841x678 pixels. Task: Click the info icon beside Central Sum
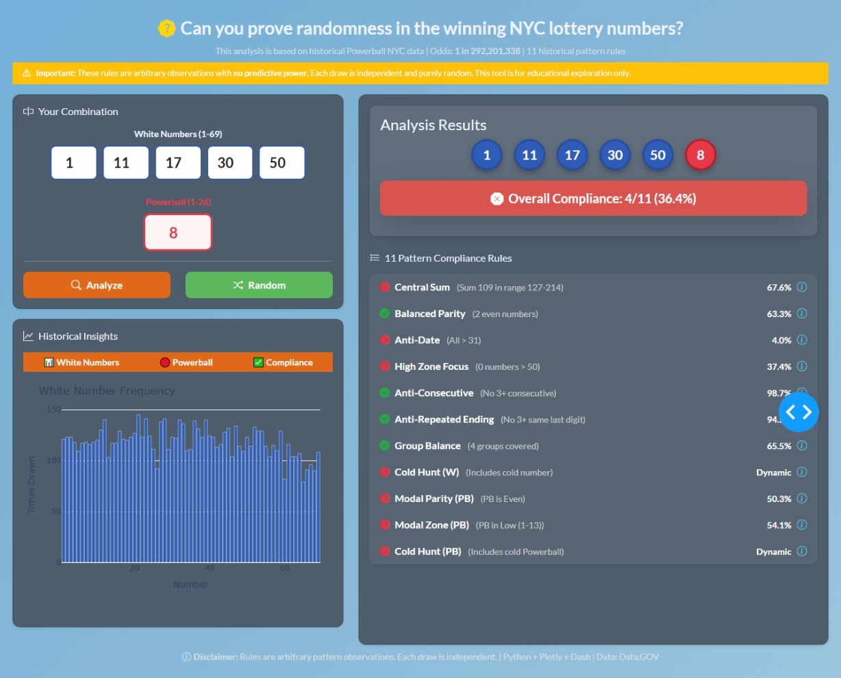tap(802, 287)
